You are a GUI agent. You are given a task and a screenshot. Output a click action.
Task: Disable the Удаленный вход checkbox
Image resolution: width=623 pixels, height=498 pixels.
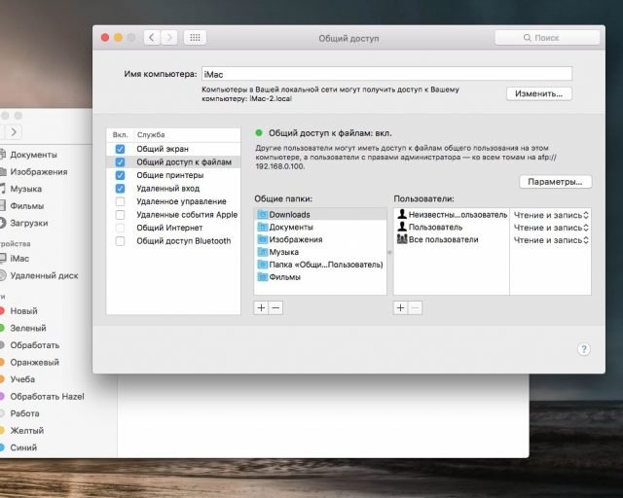[x=120, y=189]
